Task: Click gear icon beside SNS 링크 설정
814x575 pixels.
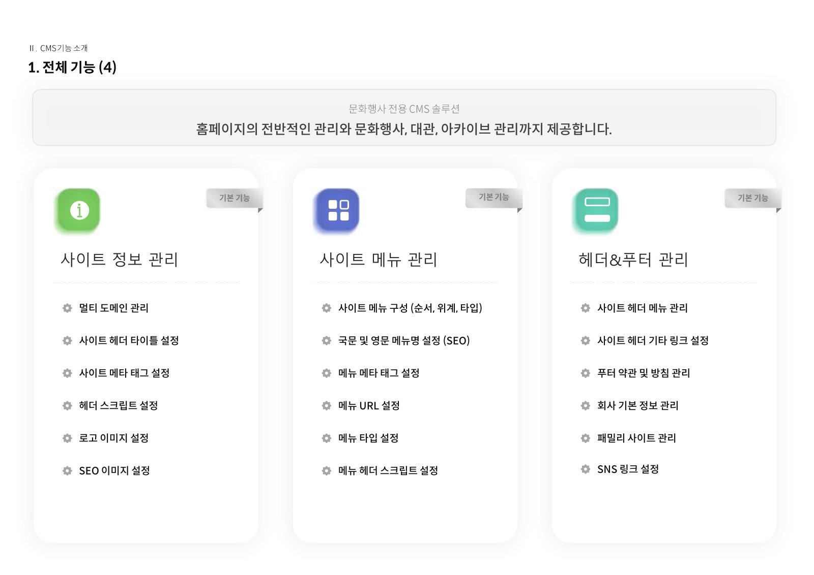Action: tap(586, 469)
